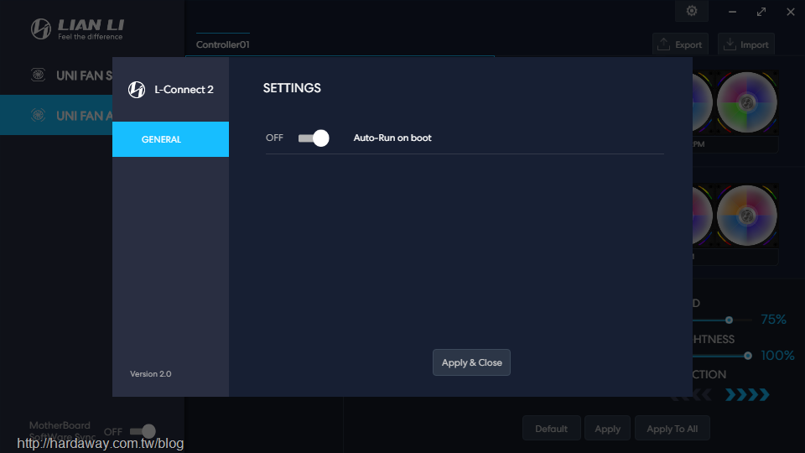
Task: Click the Import button
Action: [x=746, y=44]
